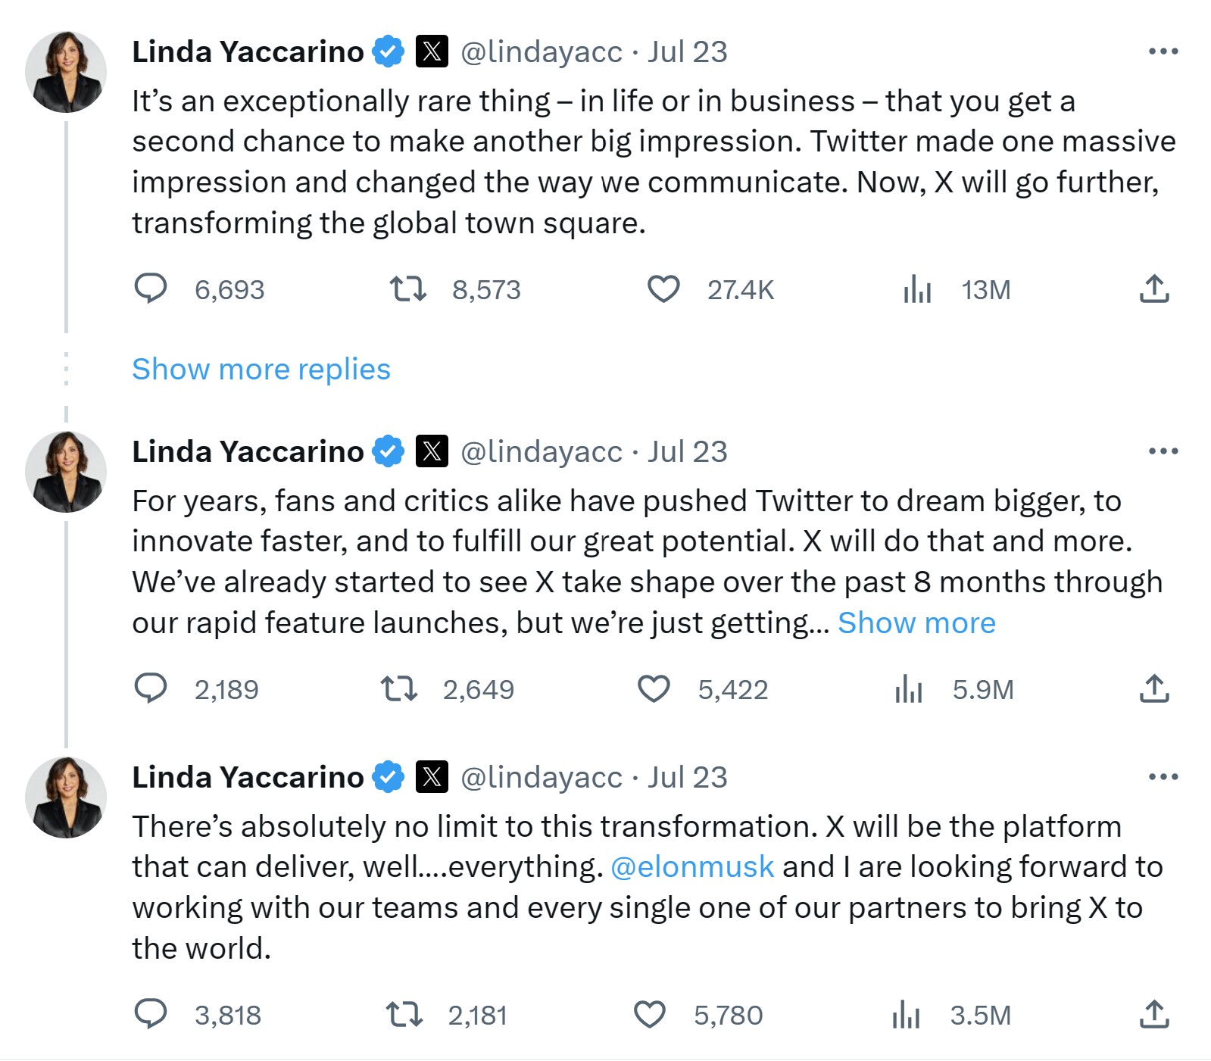Share the first tweet about second chances

1154,289
